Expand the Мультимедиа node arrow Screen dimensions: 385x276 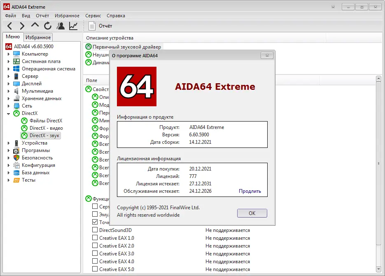click(9, 91)
